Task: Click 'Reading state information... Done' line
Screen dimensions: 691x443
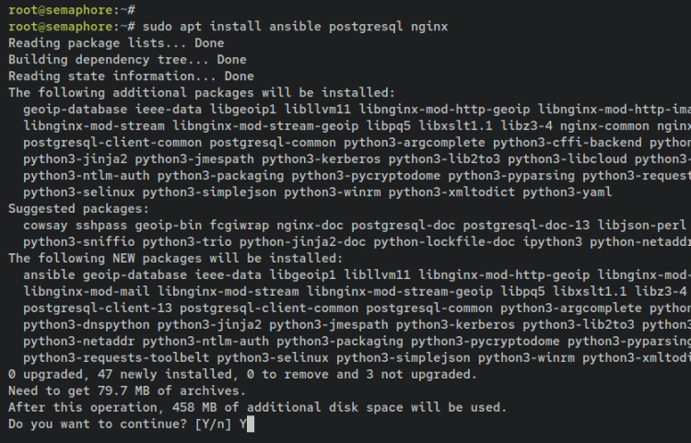Action: click(x=130, y=76)
